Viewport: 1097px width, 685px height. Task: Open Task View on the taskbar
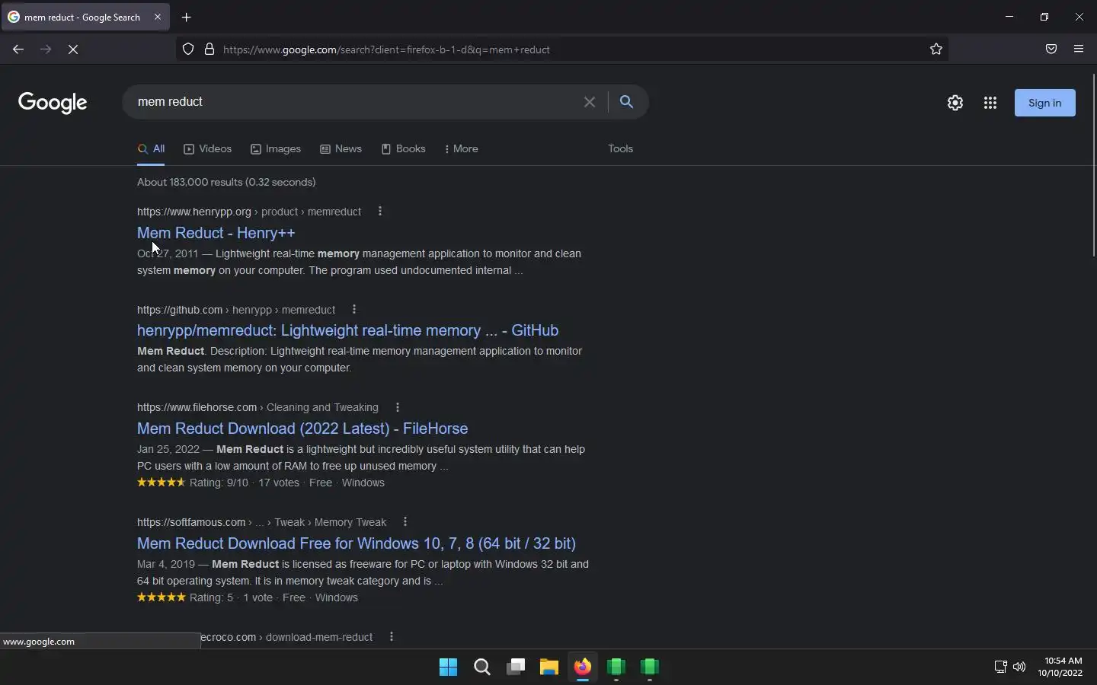516,667
